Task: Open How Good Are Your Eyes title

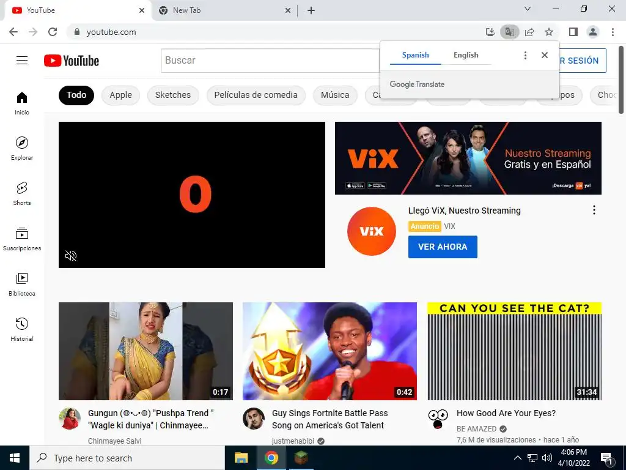Action: click(x=506, y=413)
